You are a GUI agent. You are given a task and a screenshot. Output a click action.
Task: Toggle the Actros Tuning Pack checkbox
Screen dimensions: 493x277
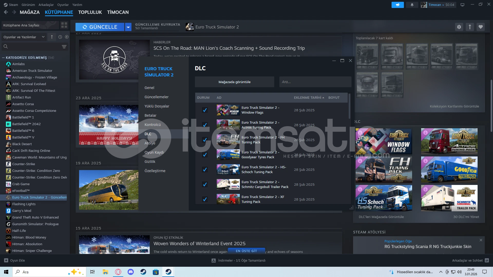tap(205, 125)
